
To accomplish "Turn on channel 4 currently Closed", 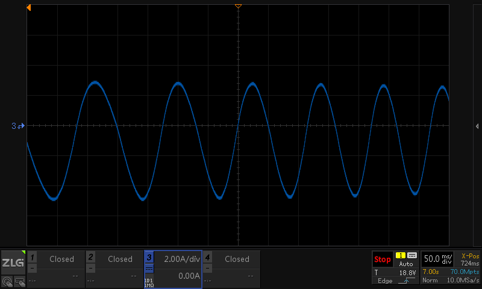I will coord(237,259).
